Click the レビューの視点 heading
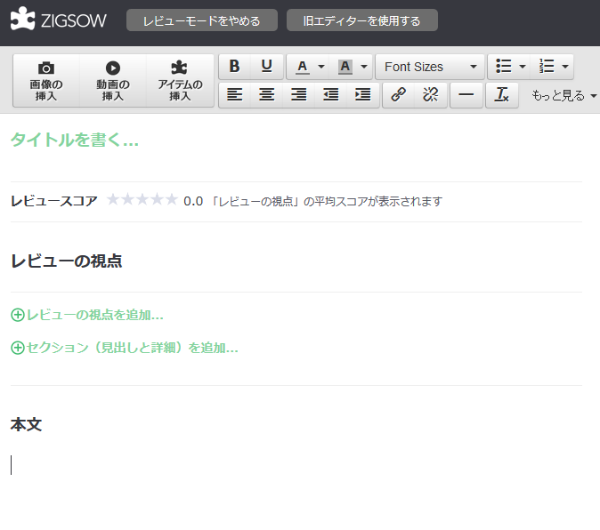The image size is (600, 530). 66,261
